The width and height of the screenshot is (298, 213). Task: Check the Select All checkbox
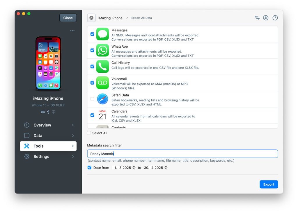click(x=89, y=133)
